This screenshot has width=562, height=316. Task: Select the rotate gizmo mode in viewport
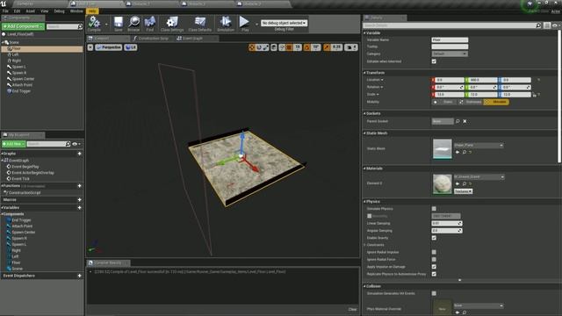click(x=259, y=47)
